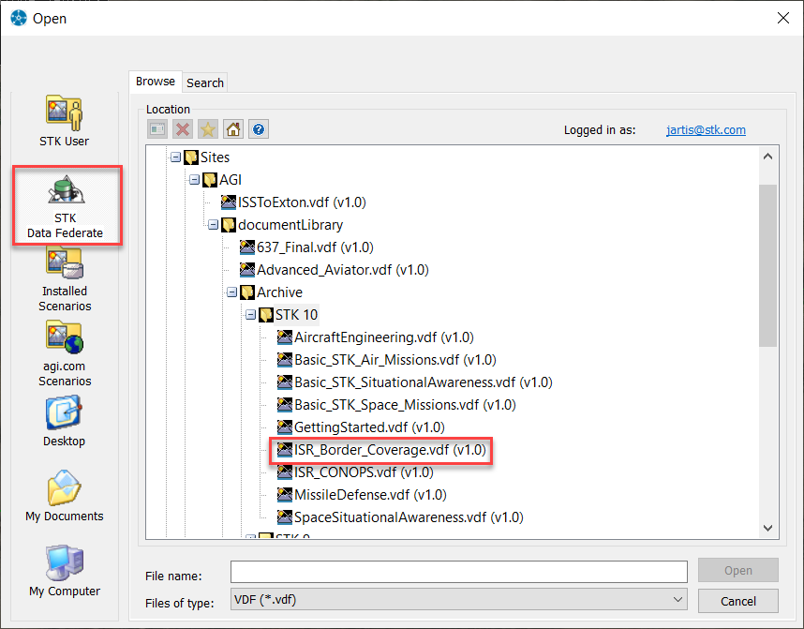Collapse the Archive tree node

tap(231, 292)
